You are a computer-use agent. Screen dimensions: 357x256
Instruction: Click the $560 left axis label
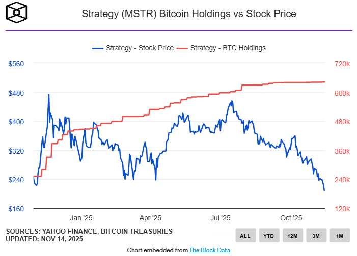[x=16, y=64]
